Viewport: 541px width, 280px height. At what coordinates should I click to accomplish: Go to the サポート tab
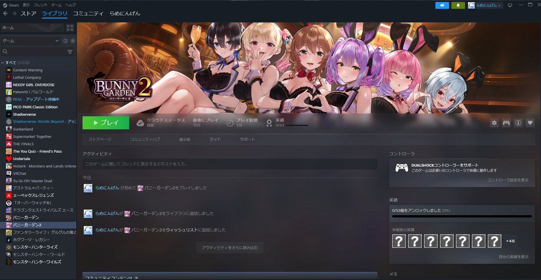coord(248,140)
